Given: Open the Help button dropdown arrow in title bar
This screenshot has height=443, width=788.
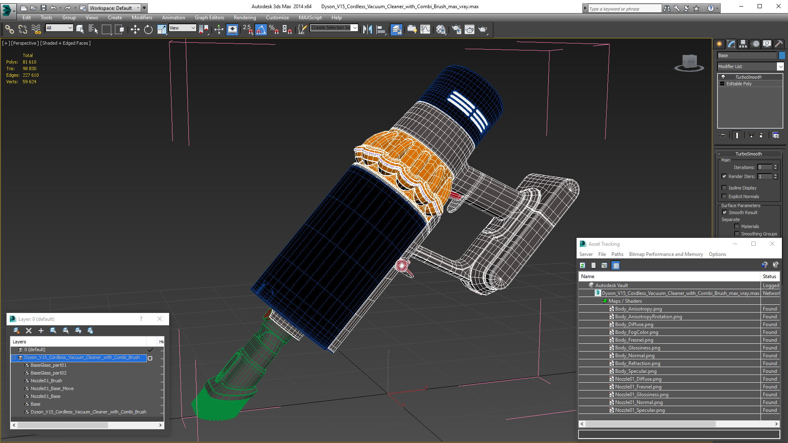Looking at the screenshot, I should click(x=717, y=8).
